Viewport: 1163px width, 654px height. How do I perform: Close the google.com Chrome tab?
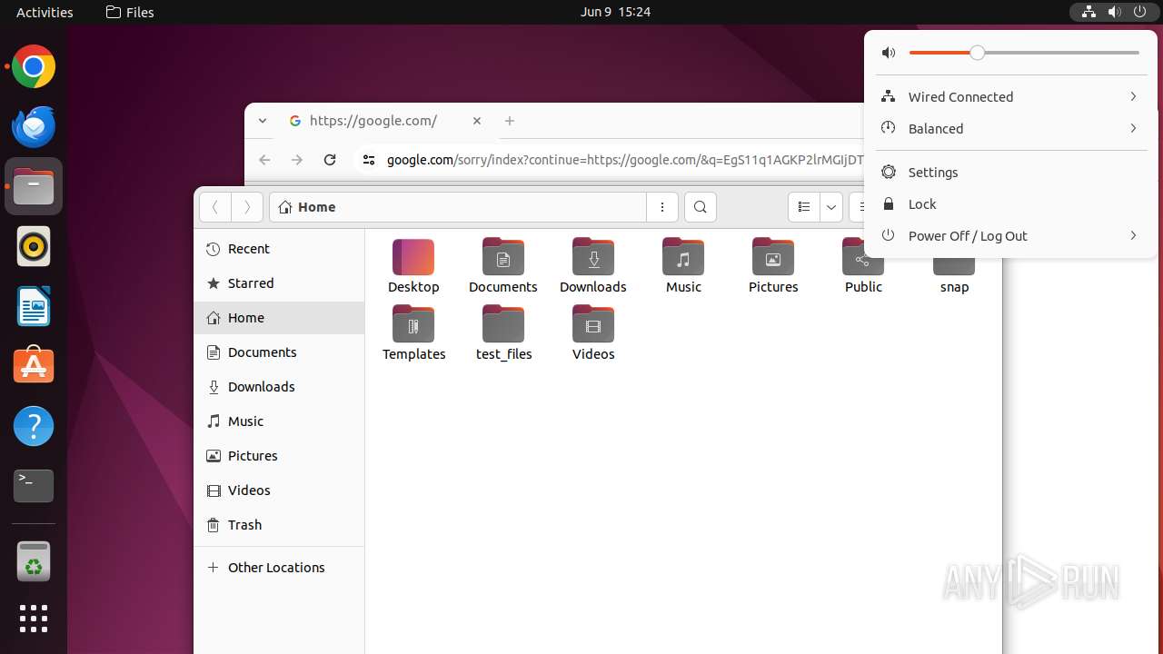click(x=477, y=121)
